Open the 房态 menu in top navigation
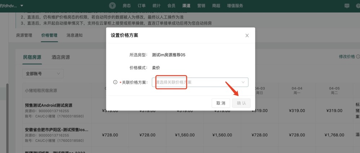The image size is (360, 153). pos(127,6)
